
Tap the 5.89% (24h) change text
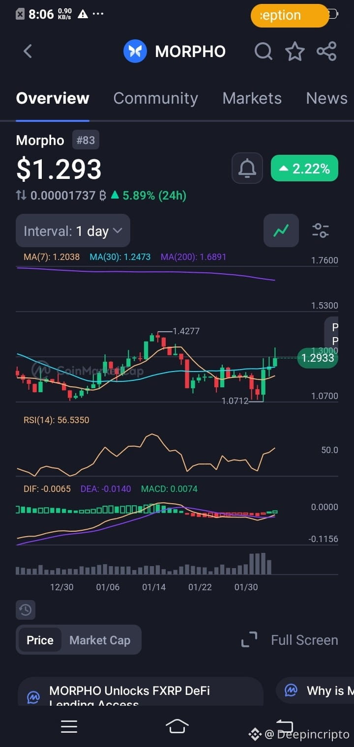(154, 195)
